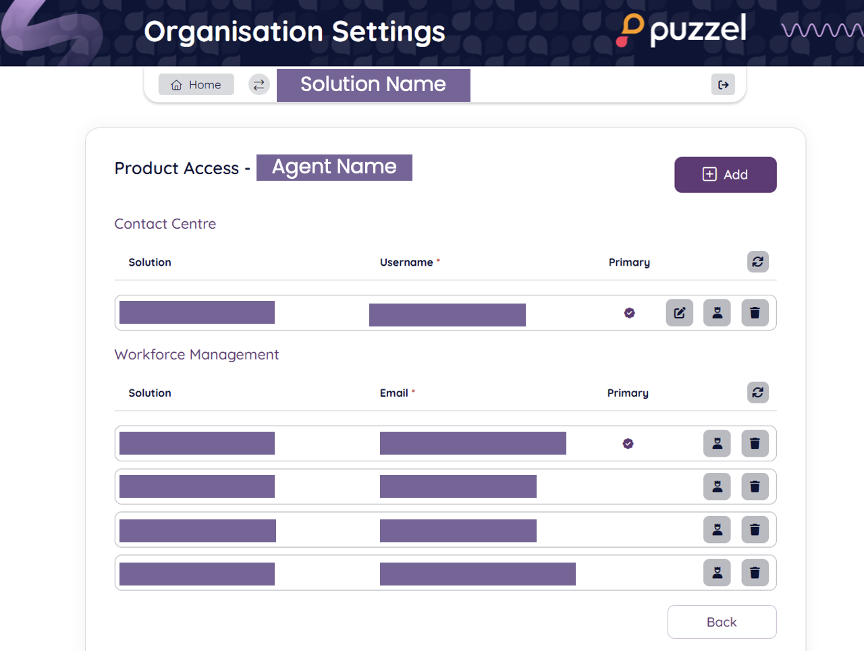This screenshot has width=864, height=657.
Task: Edit the Contact Centre solution row
Action: (679, 313)
